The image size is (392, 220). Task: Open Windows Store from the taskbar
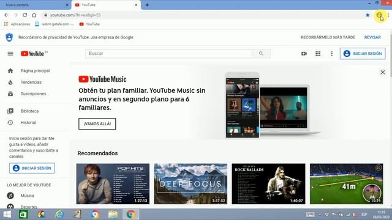coord(23,215)
